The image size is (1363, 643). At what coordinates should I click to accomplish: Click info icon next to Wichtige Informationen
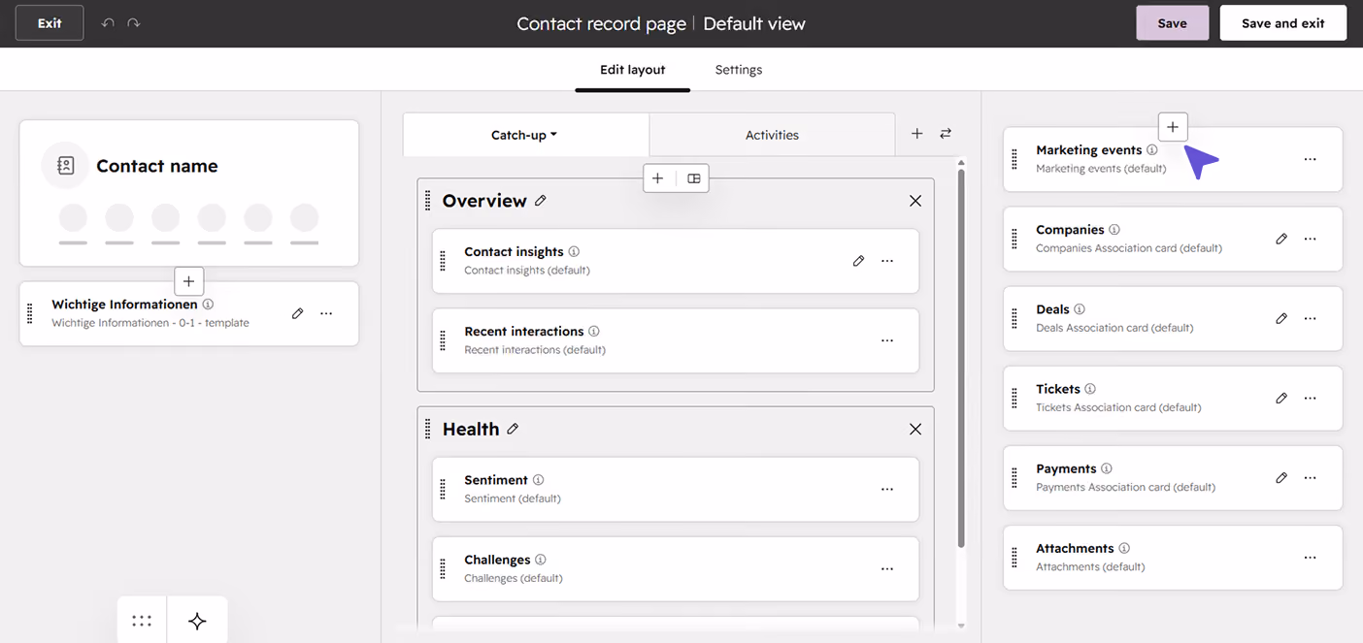pyautogui.click(x=208, y=305)
